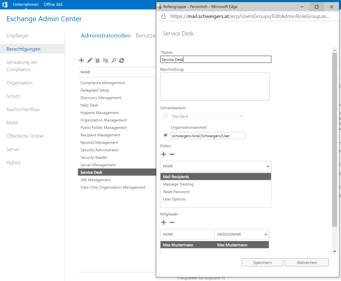341x281 pixels.
Task: Select the Standard write scope radio button
Action: 166,116
